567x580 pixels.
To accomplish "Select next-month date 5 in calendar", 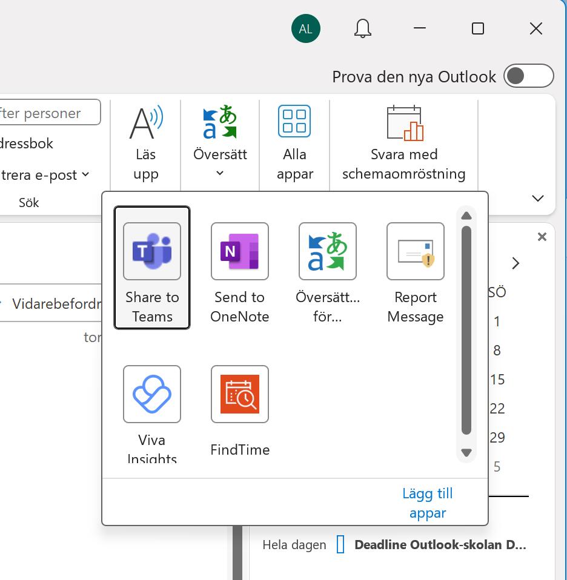I will click(x=497, y=467).
